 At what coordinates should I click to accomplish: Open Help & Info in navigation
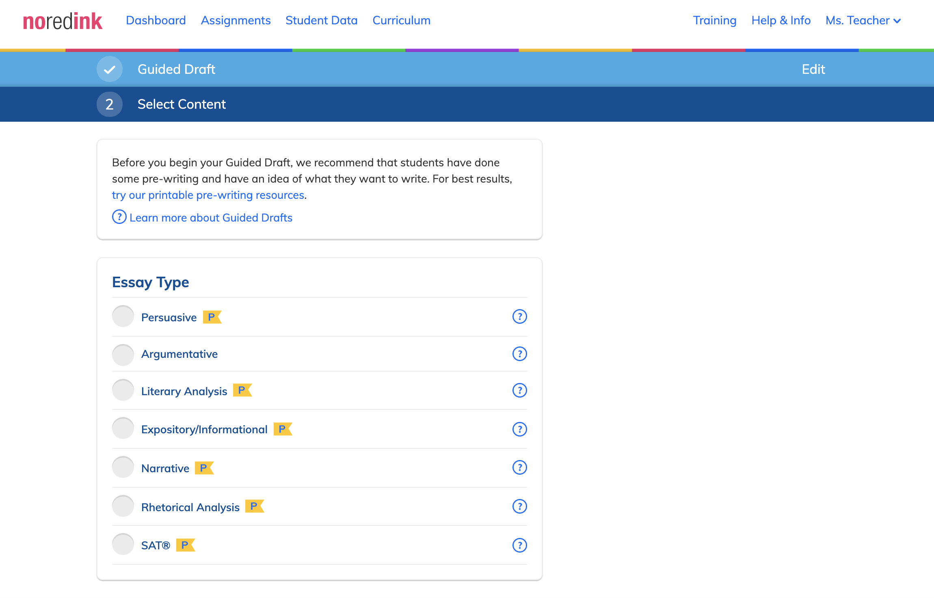tap(781, 20)
